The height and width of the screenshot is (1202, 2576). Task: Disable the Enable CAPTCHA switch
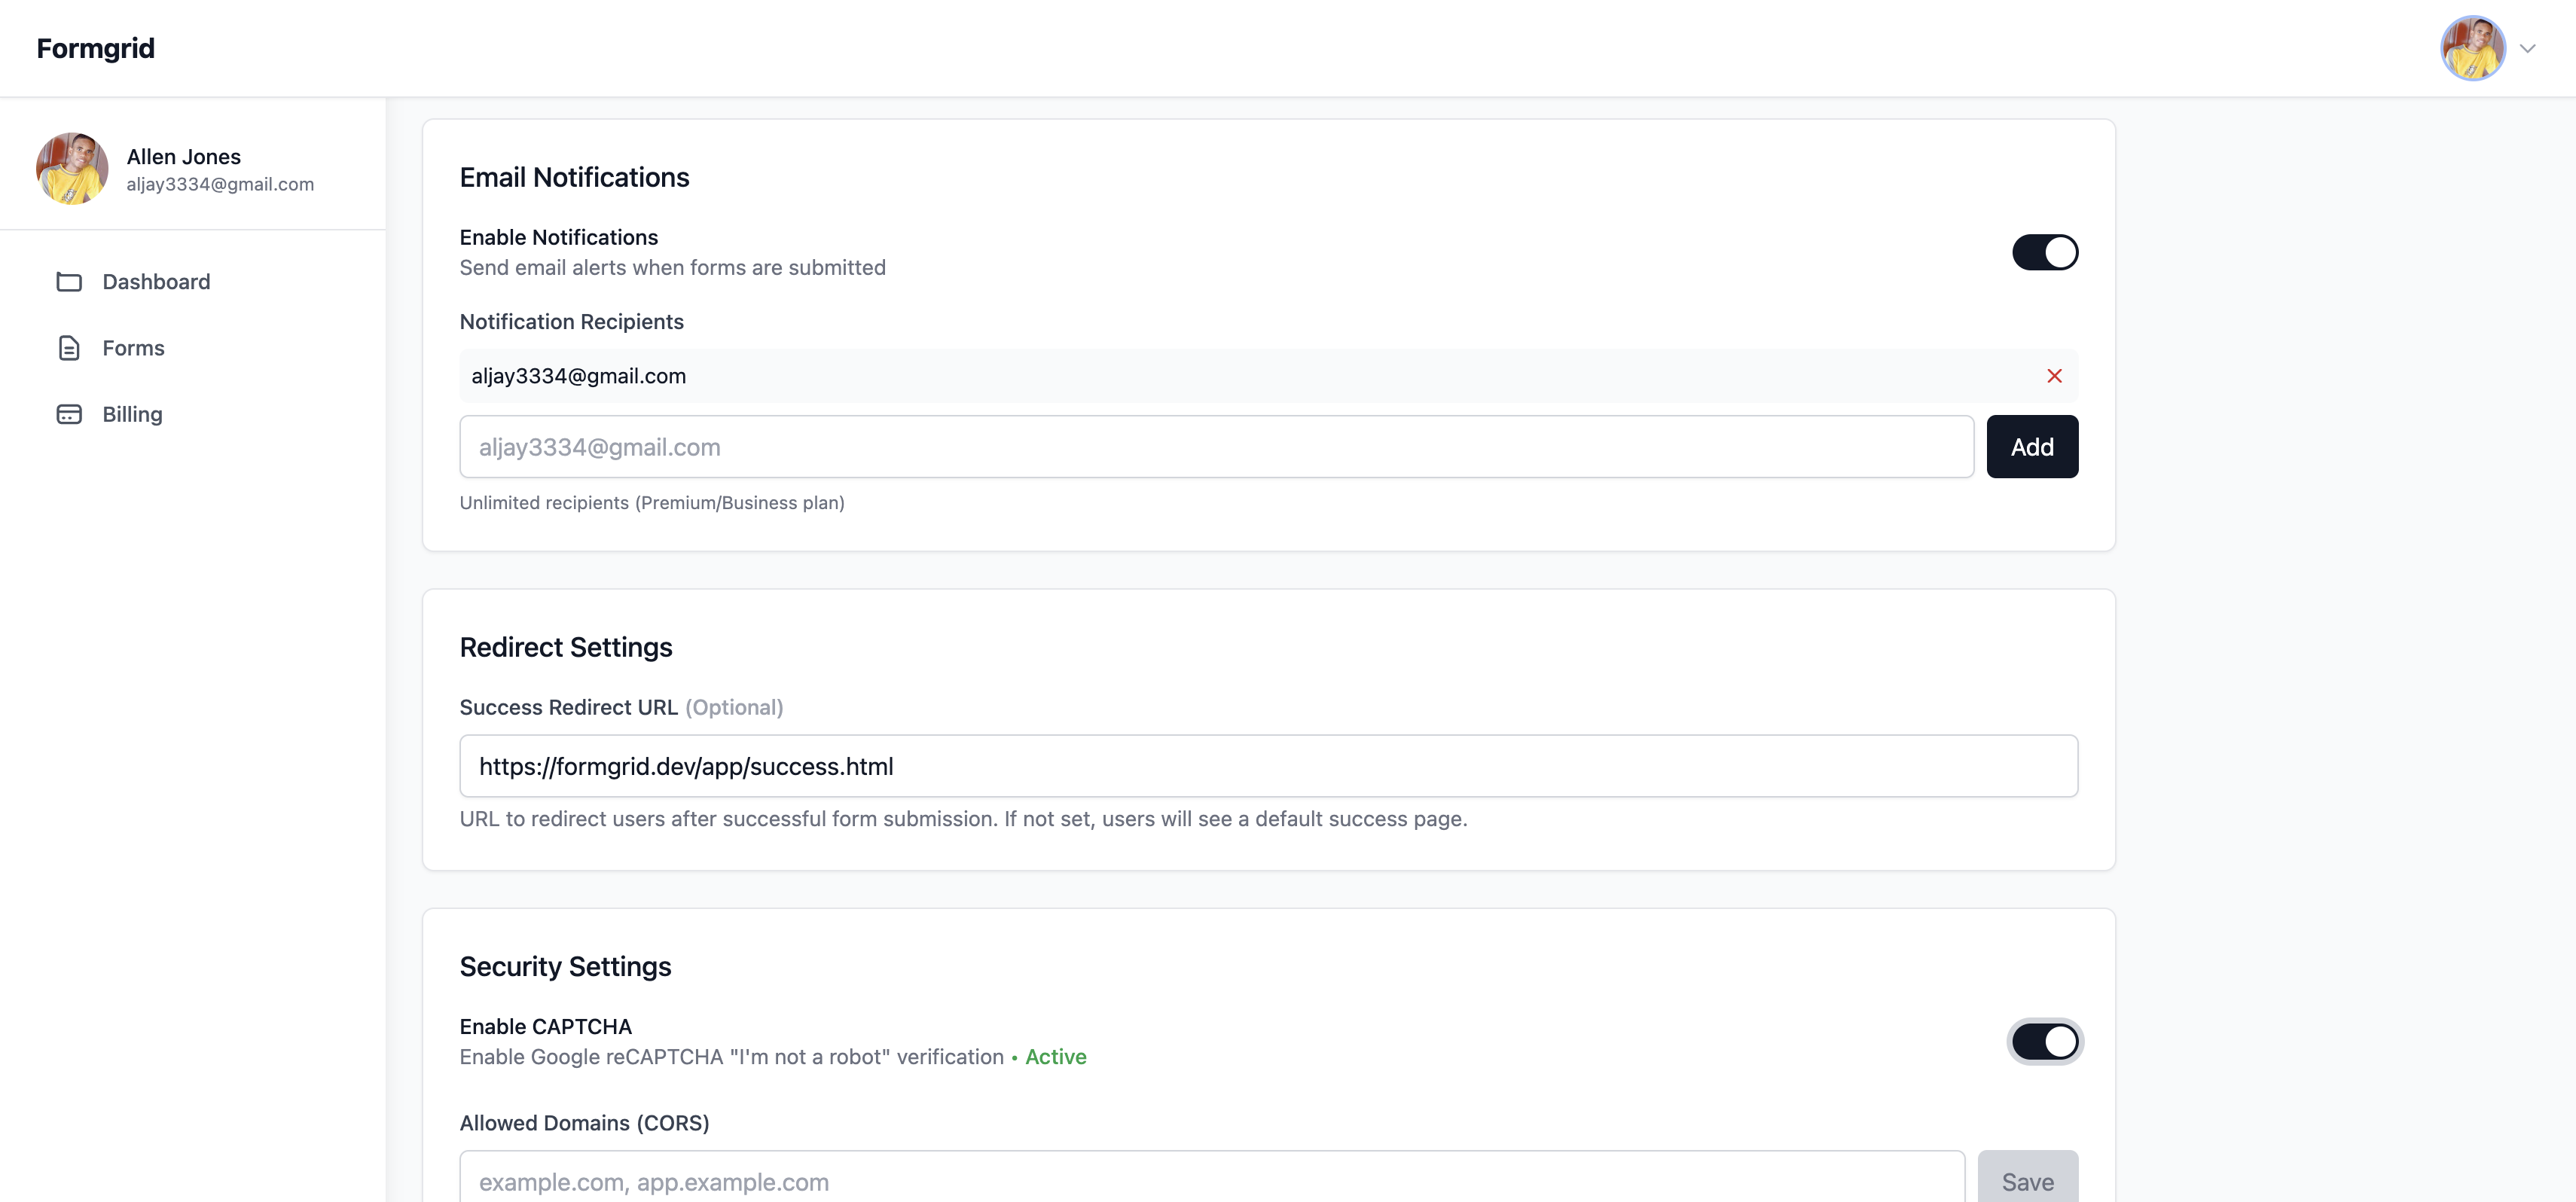tap(2044, 1042)
